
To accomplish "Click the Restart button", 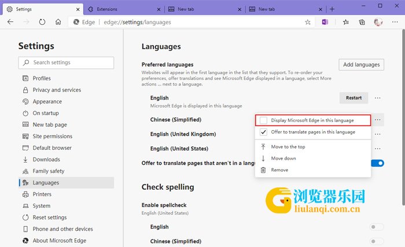I will pos(354,98).
